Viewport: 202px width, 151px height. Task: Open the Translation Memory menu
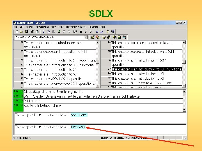(76, 27)
